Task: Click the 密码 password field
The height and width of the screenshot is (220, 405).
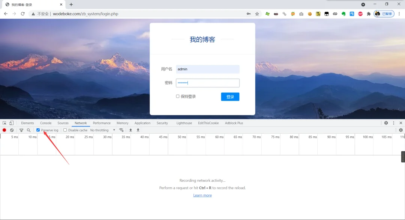Action: coord(208,83)
